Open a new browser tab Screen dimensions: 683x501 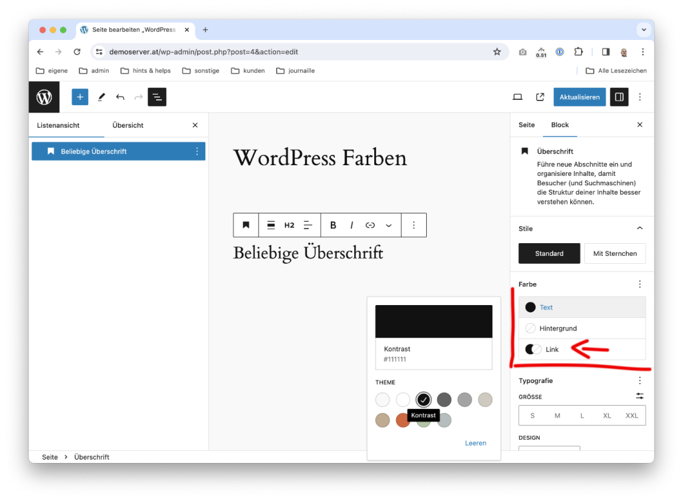click(205, 29)
